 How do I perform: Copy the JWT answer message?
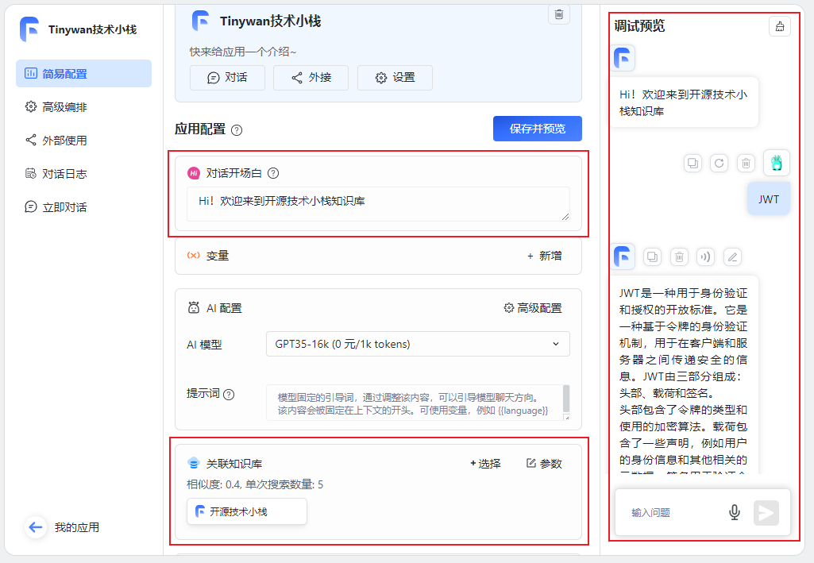[x=652, y=256]
